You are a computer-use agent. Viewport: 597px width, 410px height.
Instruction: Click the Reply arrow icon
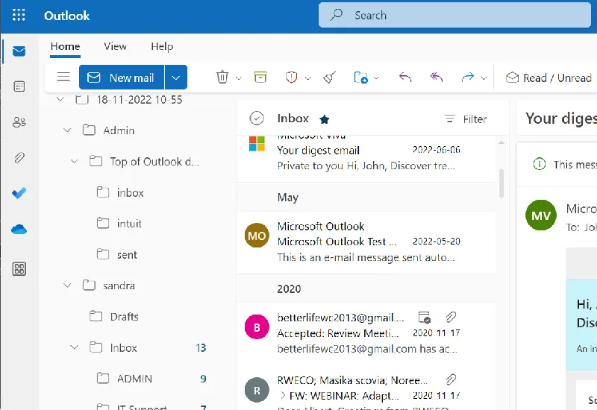[405, 78]
